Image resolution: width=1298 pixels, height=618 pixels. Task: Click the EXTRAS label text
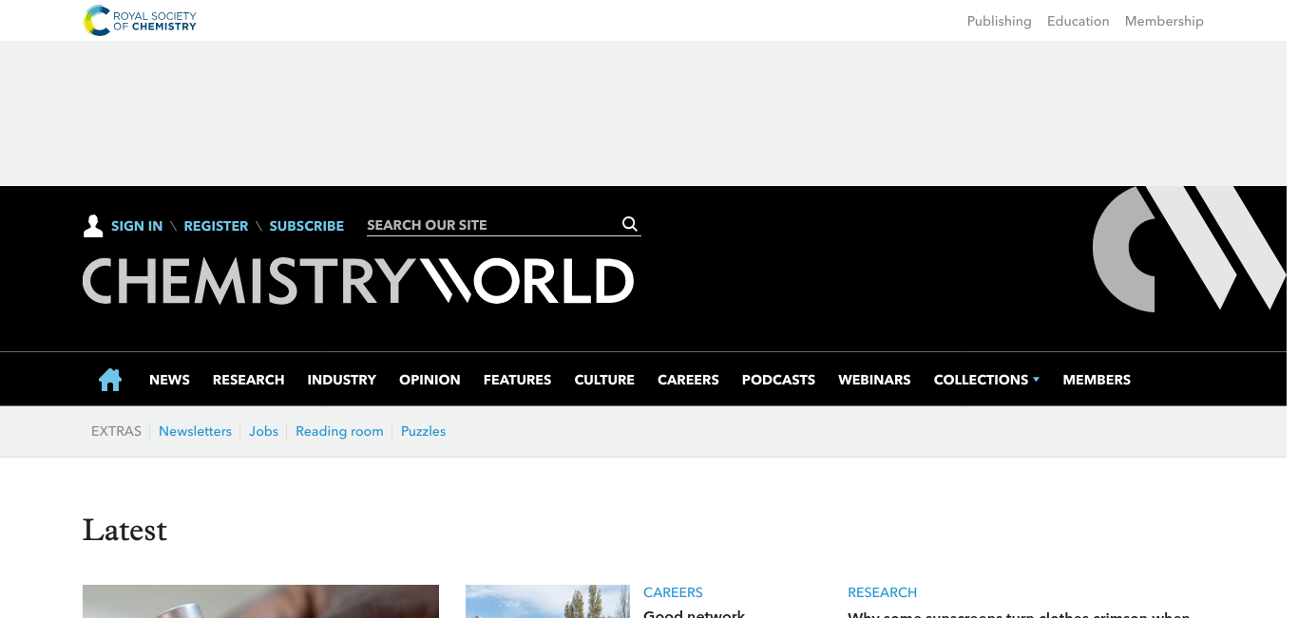pyautogui.click(x=116, y=431)
